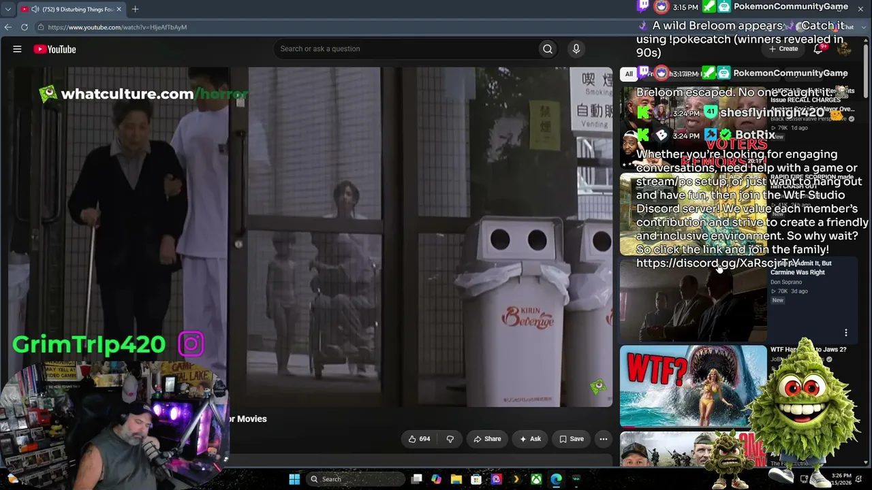Open the browser tab list chevron
Viewport: 872px width, 490px height.
point(7,10)
